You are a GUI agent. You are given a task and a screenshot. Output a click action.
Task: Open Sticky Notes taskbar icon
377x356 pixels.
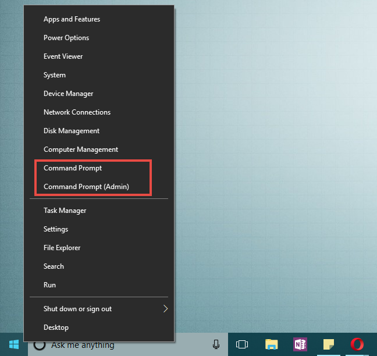[329, 344]
